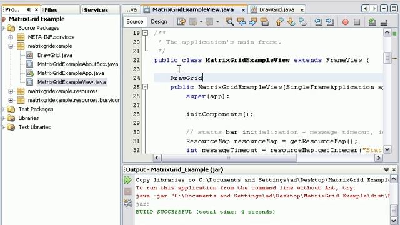
Task: Close the DrawGrid.java tab
Action: 302,10
